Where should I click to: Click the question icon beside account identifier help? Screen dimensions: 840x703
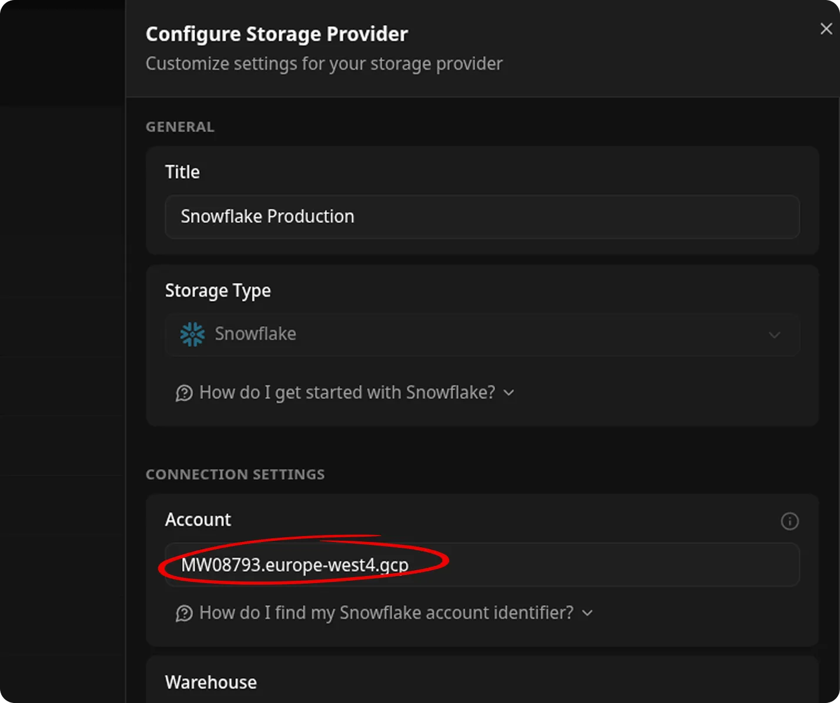point(185,612)
